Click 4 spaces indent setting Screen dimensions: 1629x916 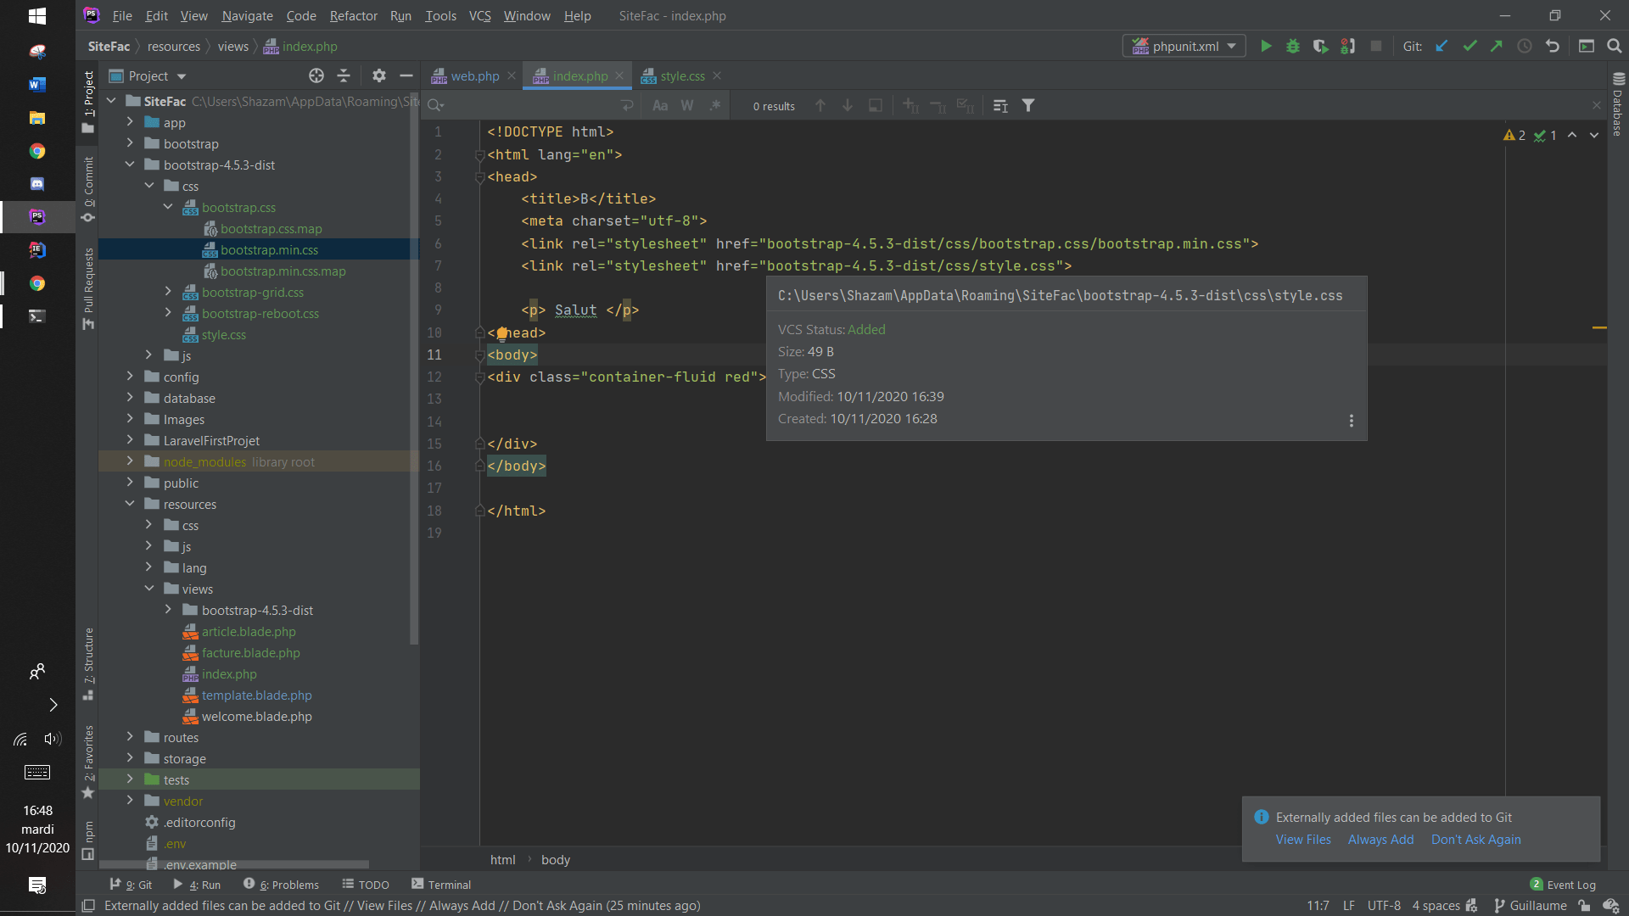pyautogui.click(x=1436, y=906)
